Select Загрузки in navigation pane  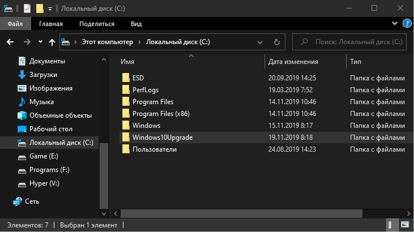pyautogui.click(x=43, y=75)
